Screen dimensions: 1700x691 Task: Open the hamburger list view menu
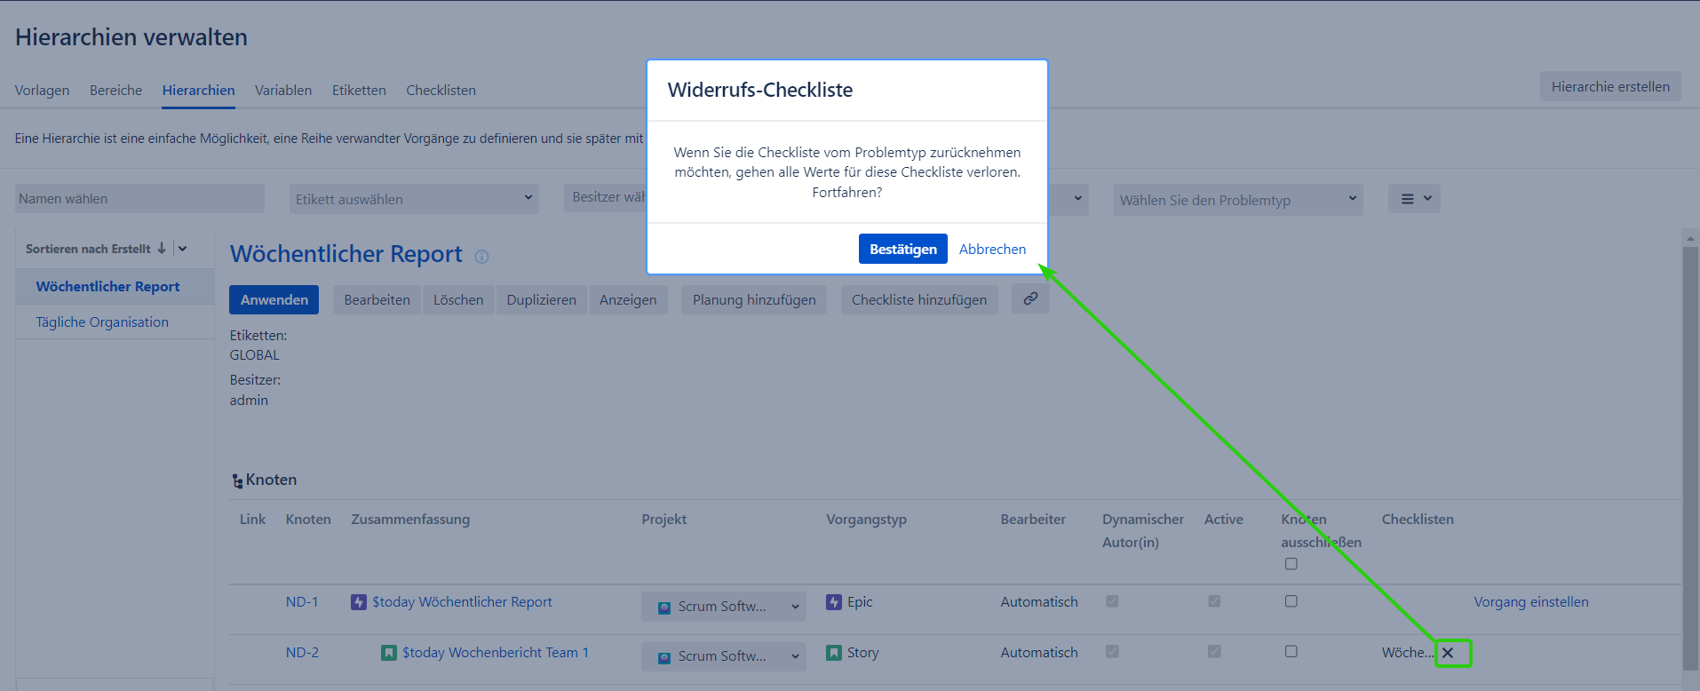coord(1414,199)
